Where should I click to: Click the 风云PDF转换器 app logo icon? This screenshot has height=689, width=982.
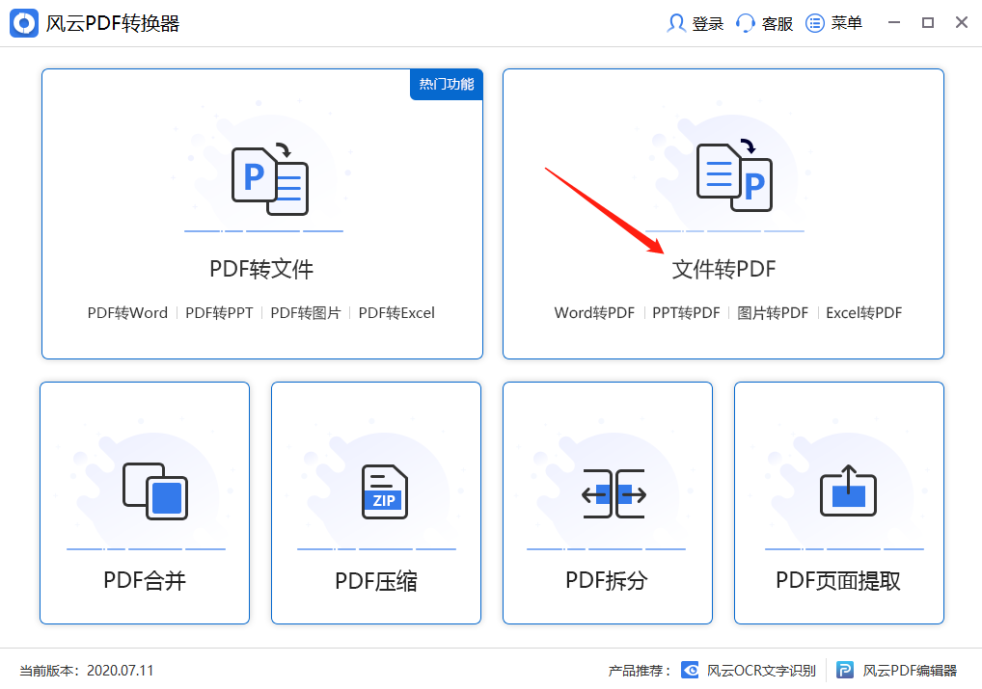24,23
